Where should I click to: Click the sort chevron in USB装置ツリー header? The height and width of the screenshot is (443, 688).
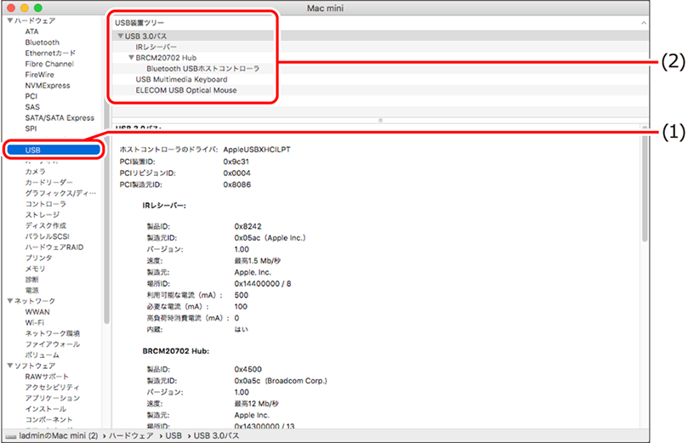click(643, 23)
